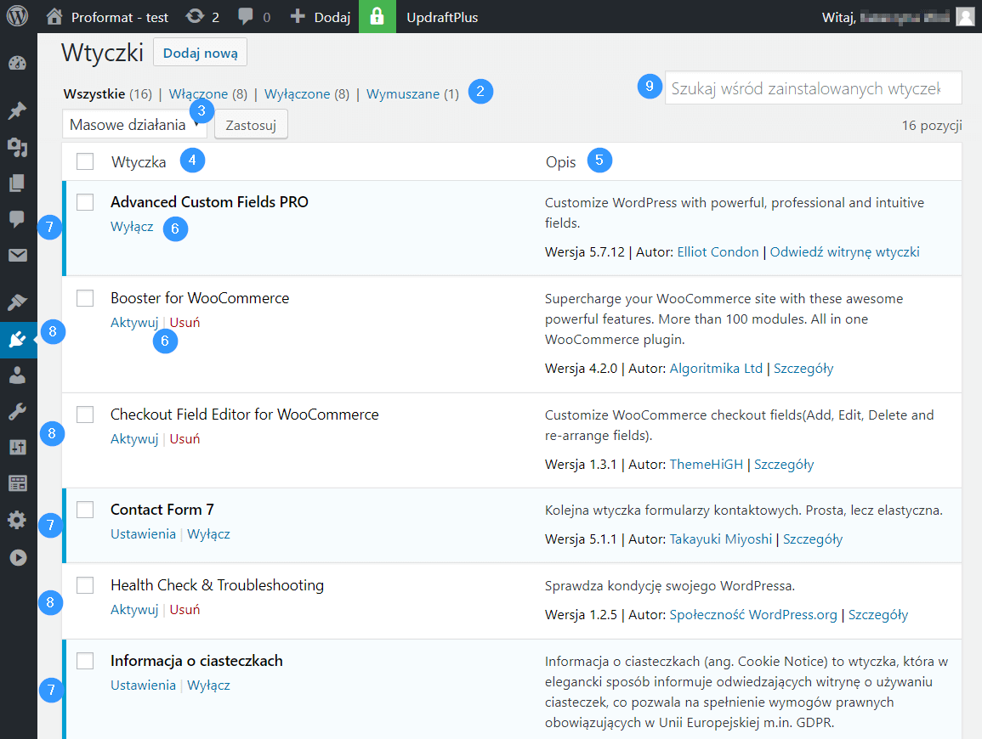Open Szczegóły for Booster for WooCommerce
Image resolution: width=982 pixels, height=739 pixels.
tap(803, 368)
